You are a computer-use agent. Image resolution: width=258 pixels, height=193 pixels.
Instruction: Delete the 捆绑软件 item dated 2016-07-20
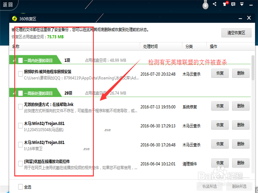pyautogui.click(x=241, y=73)
